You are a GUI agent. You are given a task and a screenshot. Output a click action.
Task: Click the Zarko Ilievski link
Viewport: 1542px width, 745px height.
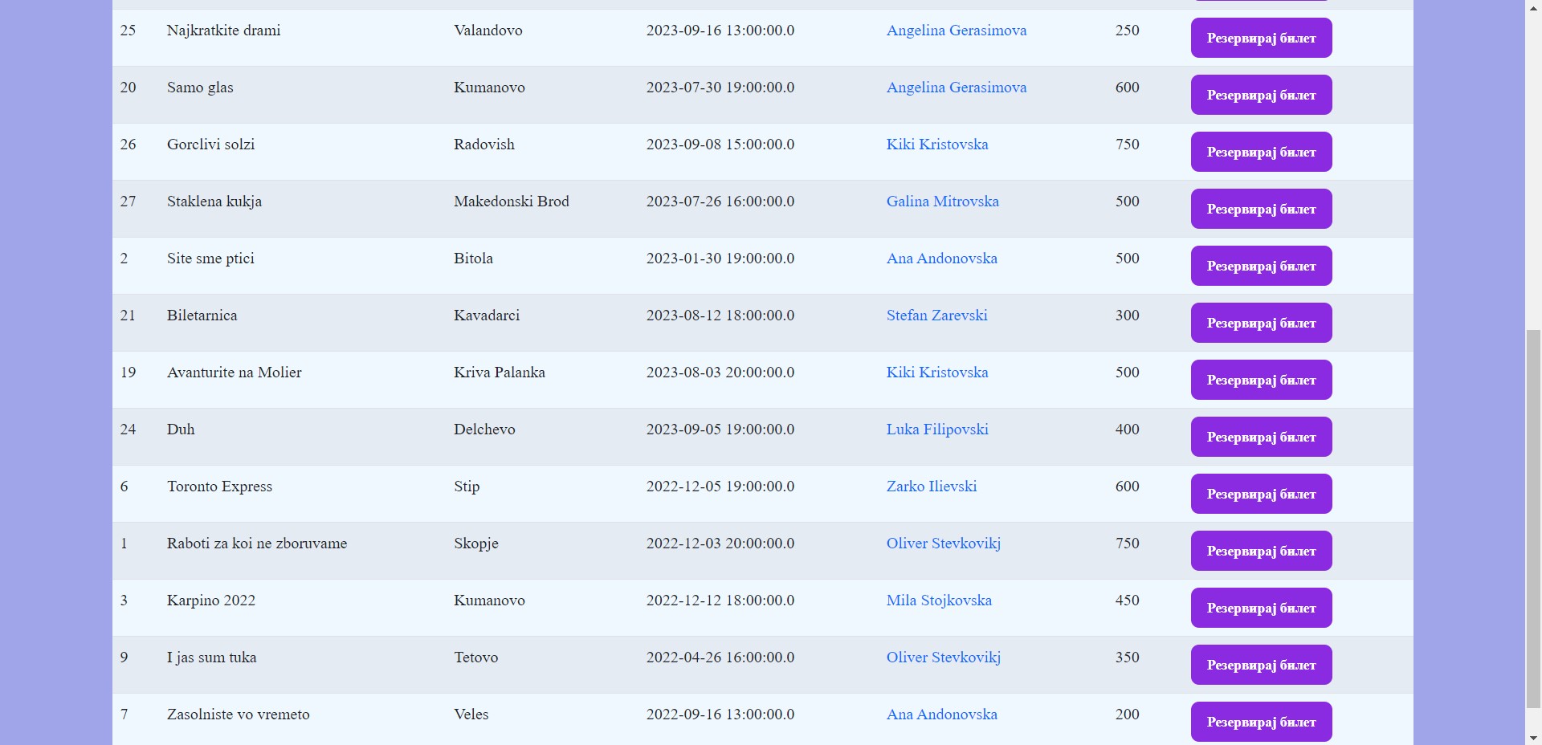pos(931,486)
